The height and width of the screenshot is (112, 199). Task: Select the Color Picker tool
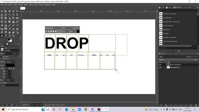coord(6,36)
